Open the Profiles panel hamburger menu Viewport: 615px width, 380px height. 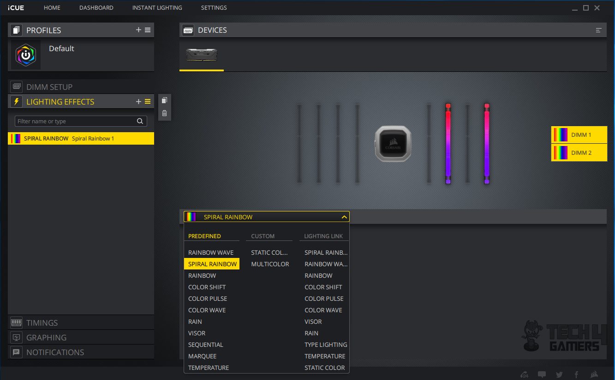pyautogui.click(x=148, y=30)
